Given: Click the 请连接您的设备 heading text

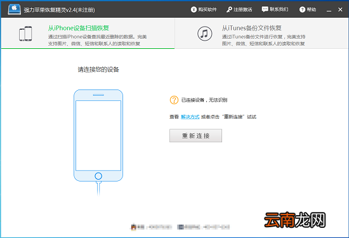Looking at the screenshot, I should tap(98, 69).
